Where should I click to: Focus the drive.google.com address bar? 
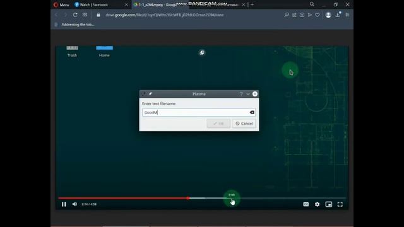pos(165,15)
